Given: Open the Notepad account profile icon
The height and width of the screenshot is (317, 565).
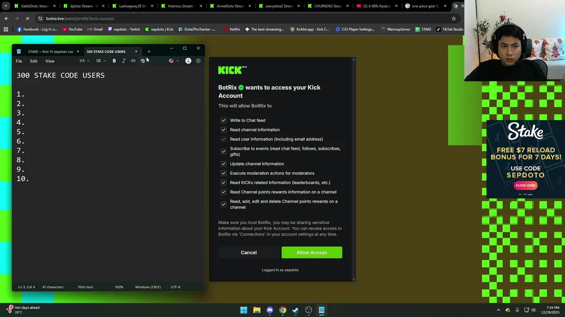Looking at the screenshot, I should pos(188,61).
